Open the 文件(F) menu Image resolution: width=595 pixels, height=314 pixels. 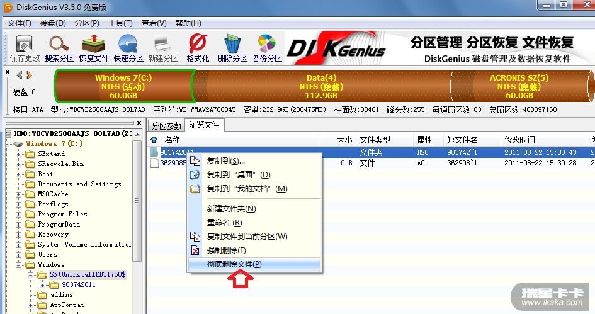pos(20,23)
